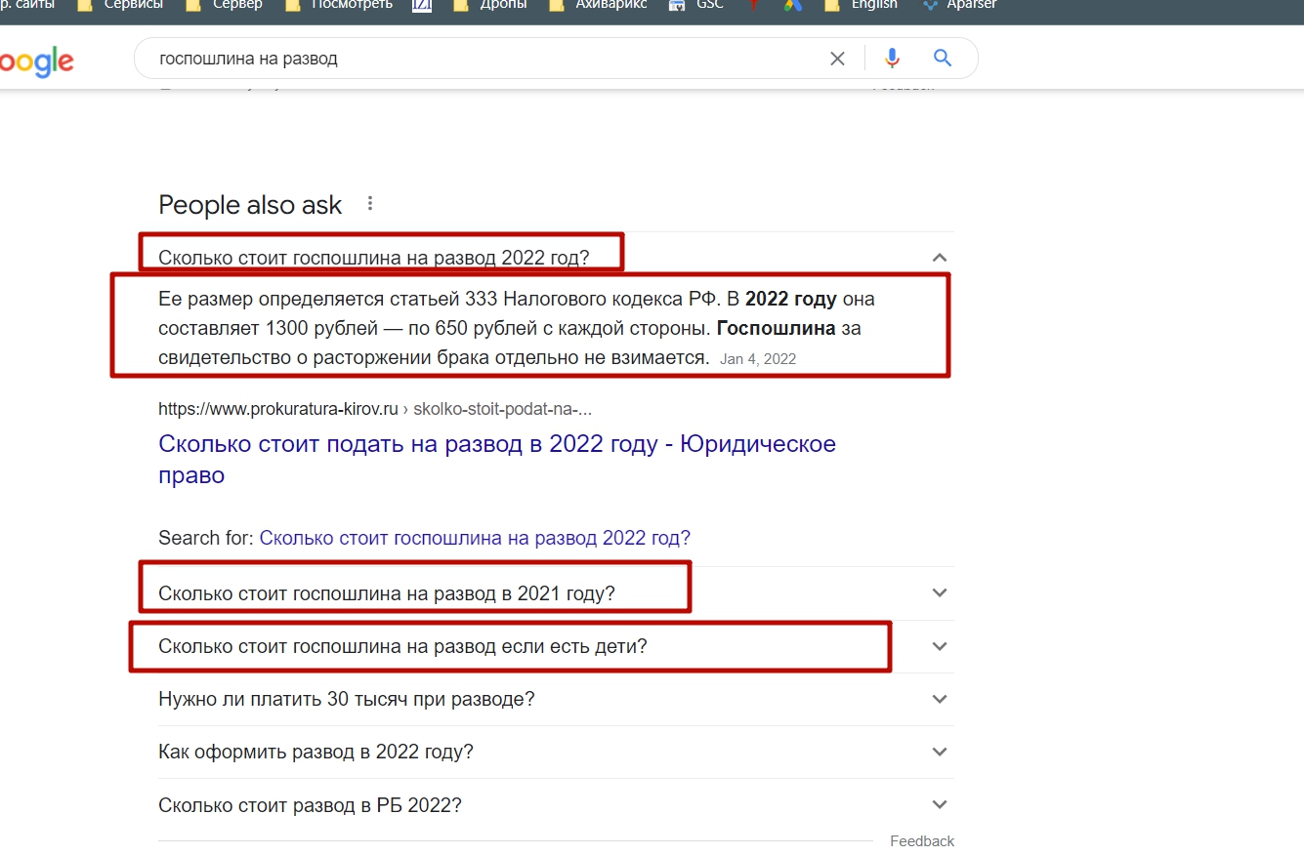Expand the question about развод если есть дети
The height and width of the screenshot is (856, 1304).
point(940,646)
